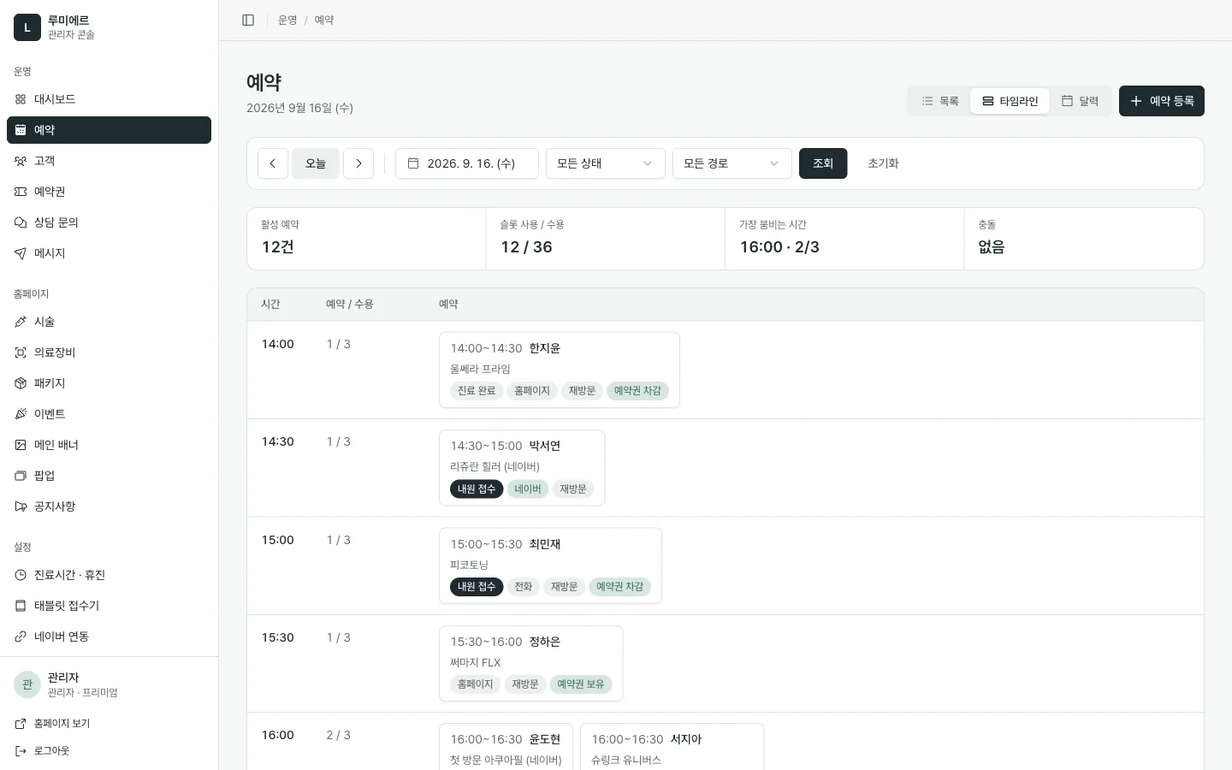Image resolution: width=1232 pixels, height=770 pixels.
Task: Click the 활성 예약 12건 stat
Action: [x=366, y=239]
